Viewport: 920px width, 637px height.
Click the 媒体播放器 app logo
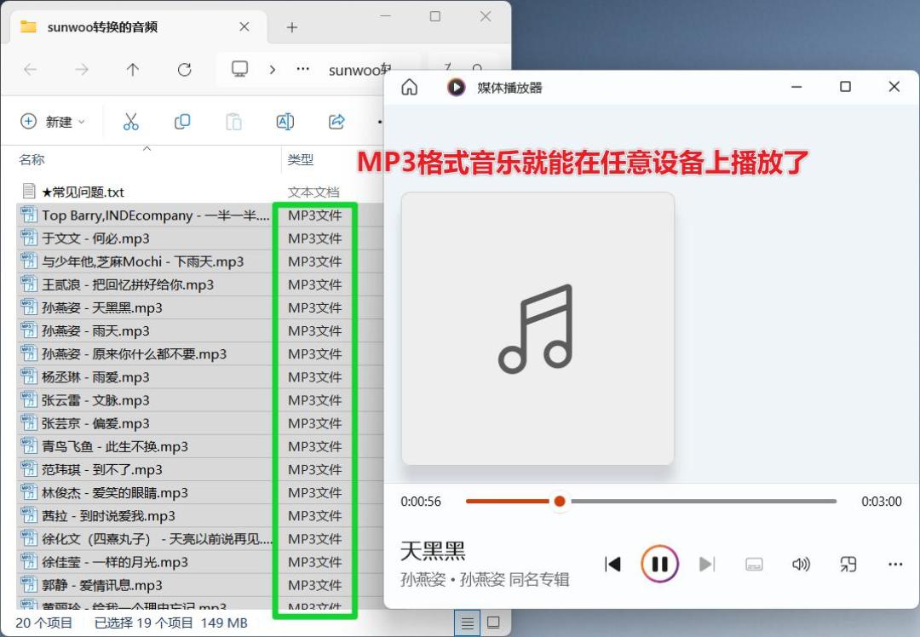[456, 88]
